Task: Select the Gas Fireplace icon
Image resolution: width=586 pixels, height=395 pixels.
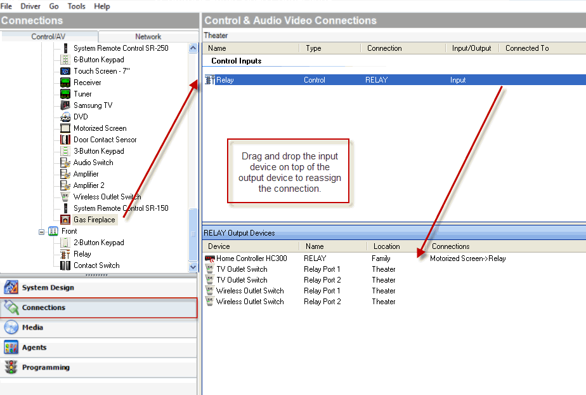Action: pyautogui.click(x=65, y=220)
